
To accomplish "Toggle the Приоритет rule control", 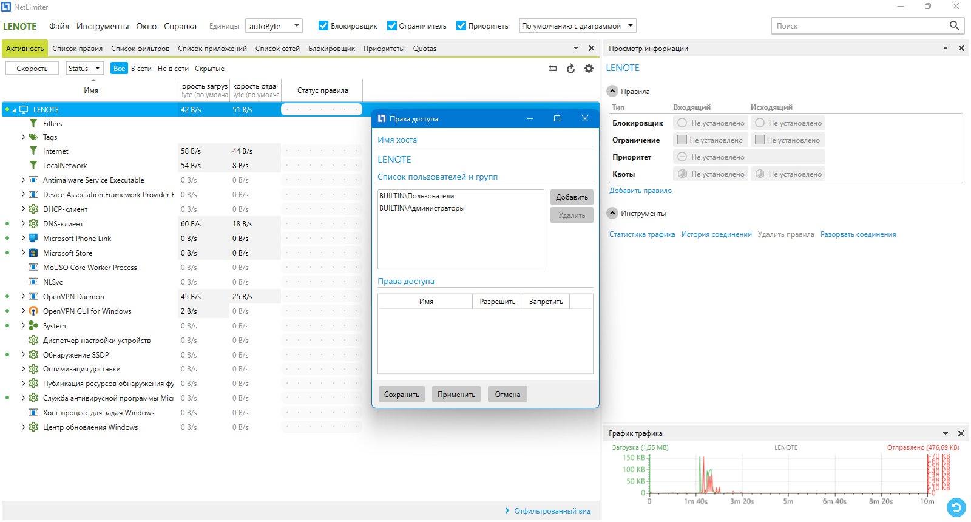I will (x=682, y=157).
